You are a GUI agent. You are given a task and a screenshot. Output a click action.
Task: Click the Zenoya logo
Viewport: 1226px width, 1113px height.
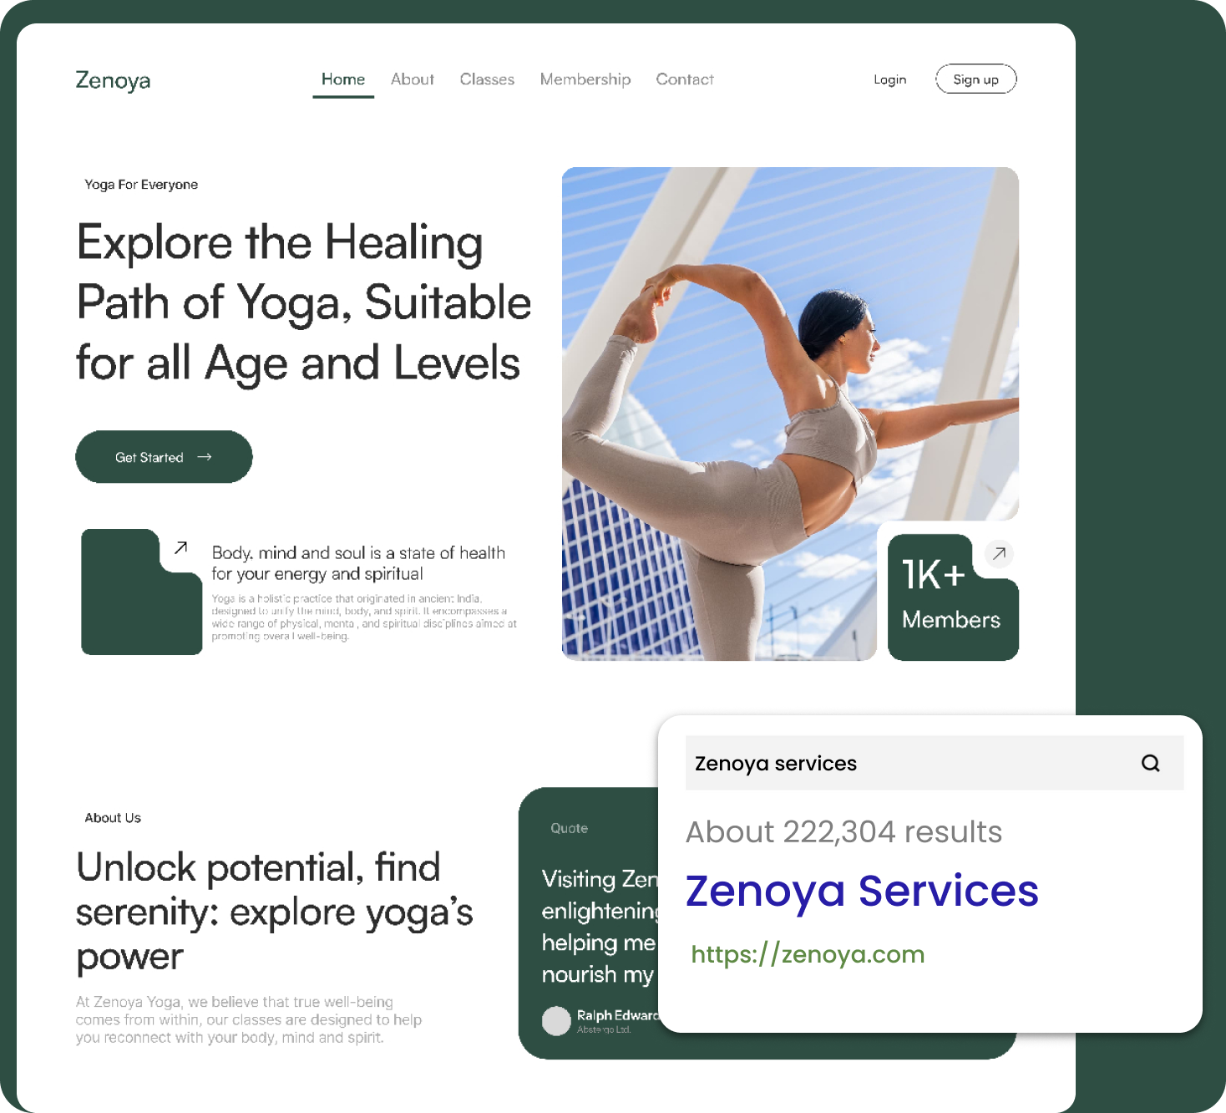[x=113, y=80]
